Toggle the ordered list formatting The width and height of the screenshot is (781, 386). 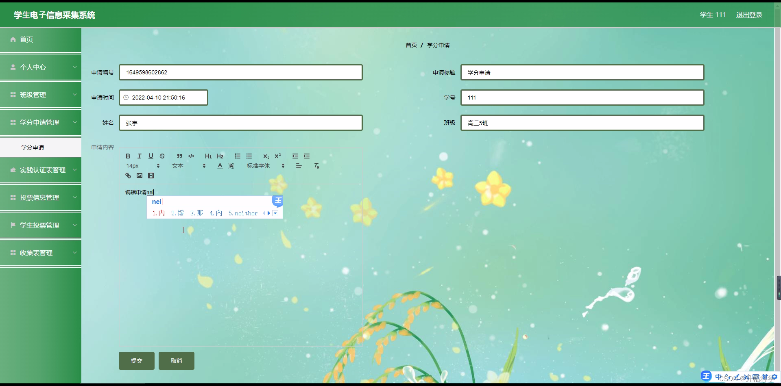238,156
